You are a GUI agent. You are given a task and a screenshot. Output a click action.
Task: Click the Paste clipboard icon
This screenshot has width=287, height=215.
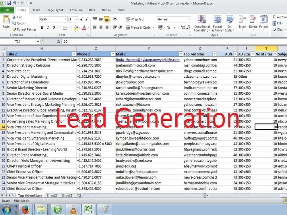click(x=6, y=19)
